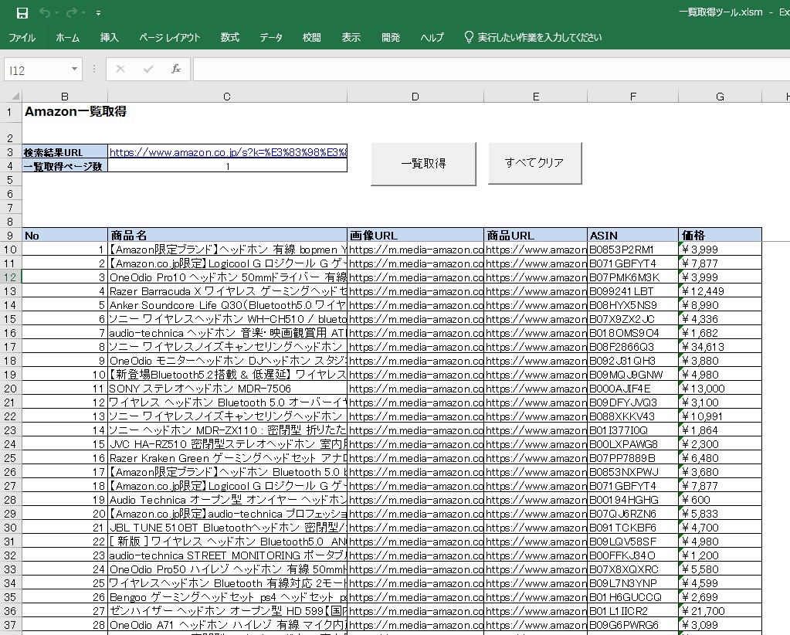Image resolution: width=790 pixels, height=635 pixels.
Task: Click the Undo arrow icon
Action: [x=45, y=12]
